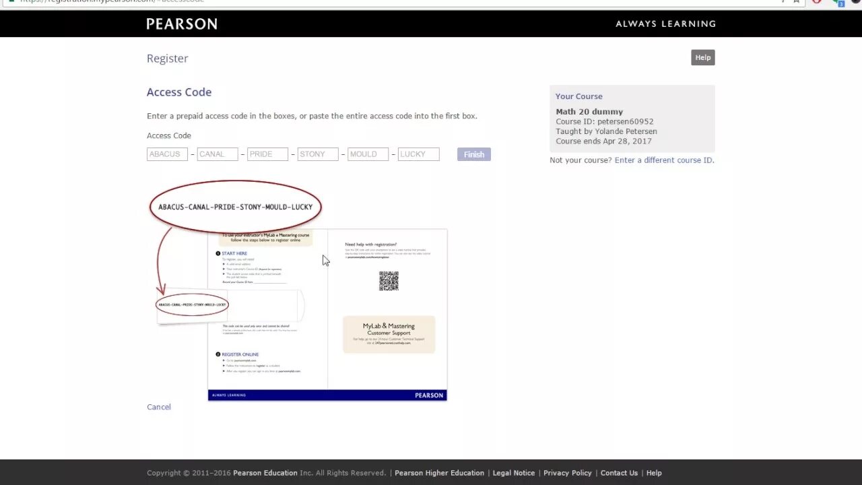The width and height of the screenshot is (862, 485).
Task: Click the QR code in sample card
Action: [x=389, y=281]
